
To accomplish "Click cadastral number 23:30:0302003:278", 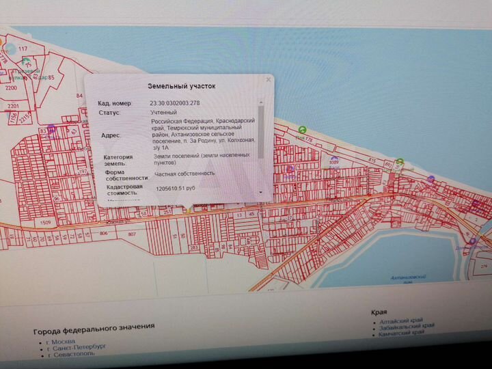I will pyautogui.click(x=175, y=102).
